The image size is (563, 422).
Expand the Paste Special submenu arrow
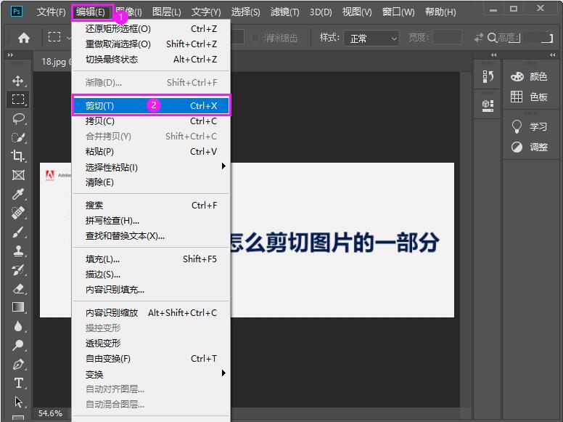[x=223, y=166]
